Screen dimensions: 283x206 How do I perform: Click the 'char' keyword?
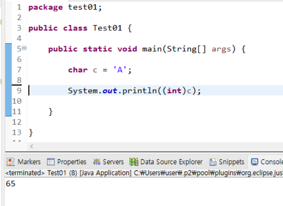coord(78,70)
